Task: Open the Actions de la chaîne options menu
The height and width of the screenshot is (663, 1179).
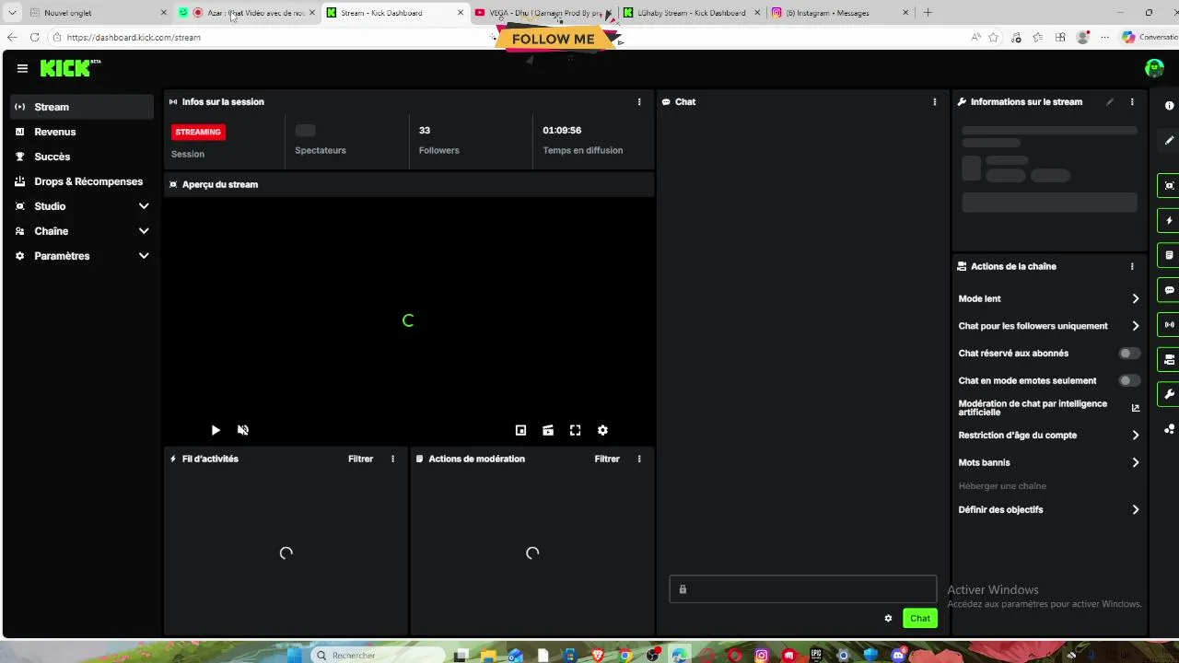Action: pos(1132,266)
